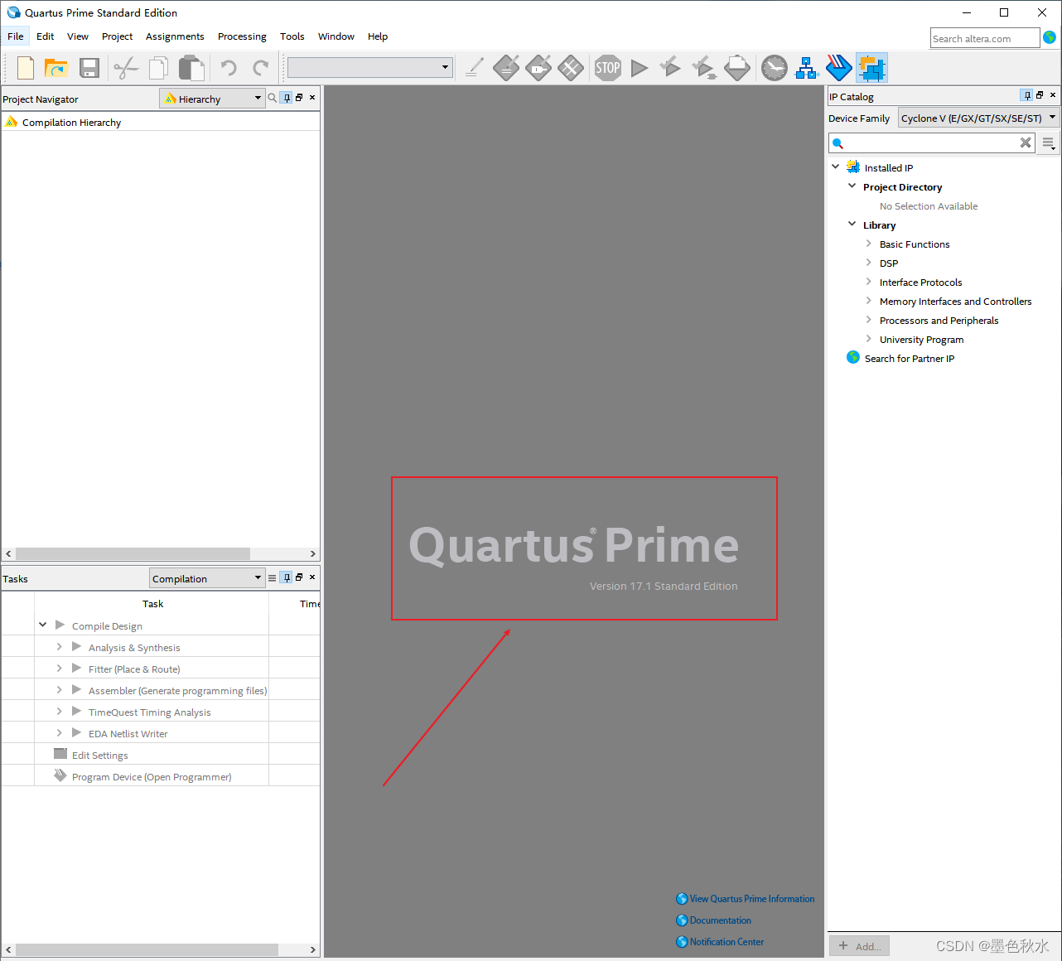The image size is (1062, 961).
Task: Close the IP Catalog panel
Action: click(1053, 95)
